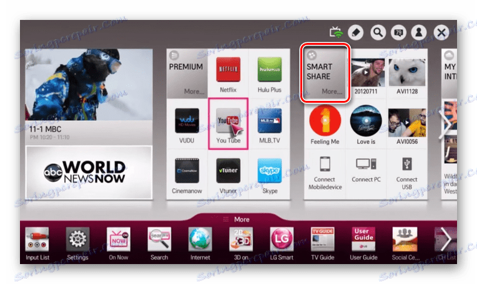Show next launcher bar apps arrow
Image resolution: width=477 pixels, height=284 pixels.
pos(446,239)
